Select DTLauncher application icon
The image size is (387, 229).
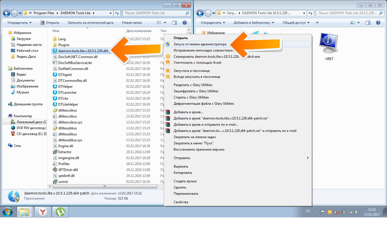click(x=55, y=93)
